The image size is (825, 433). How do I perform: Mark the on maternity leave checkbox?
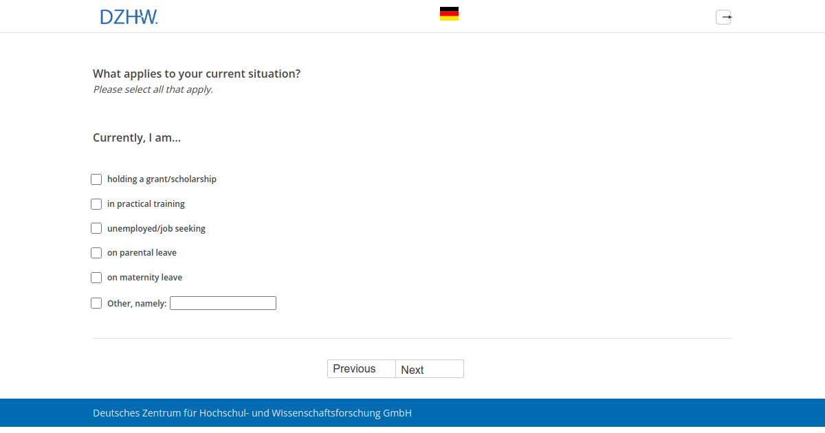point(96,278)
